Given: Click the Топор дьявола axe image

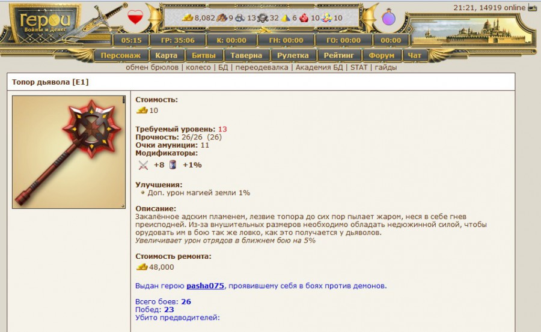Looking at the screenshot, I should [x=69, y=152].
